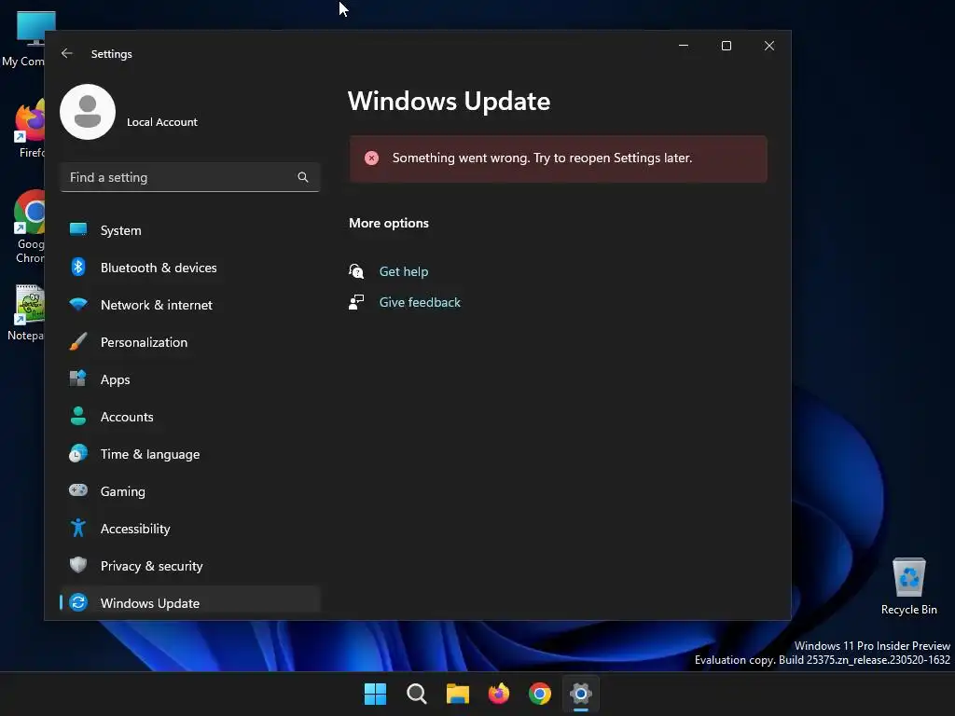Click the Windows Update page title
Screen dimensions: 955x716
click(449, 101)
